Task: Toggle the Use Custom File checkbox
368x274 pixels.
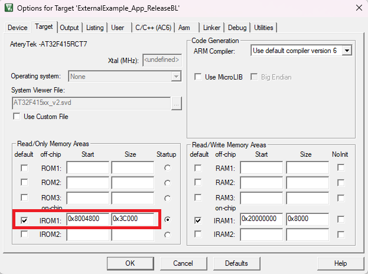Action: coord(17,117)
